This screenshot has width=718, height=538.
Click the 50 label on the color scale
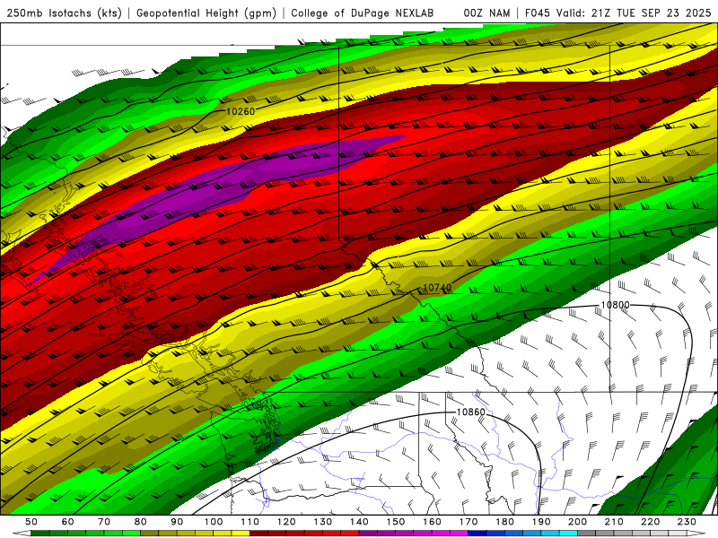(31, 522)
